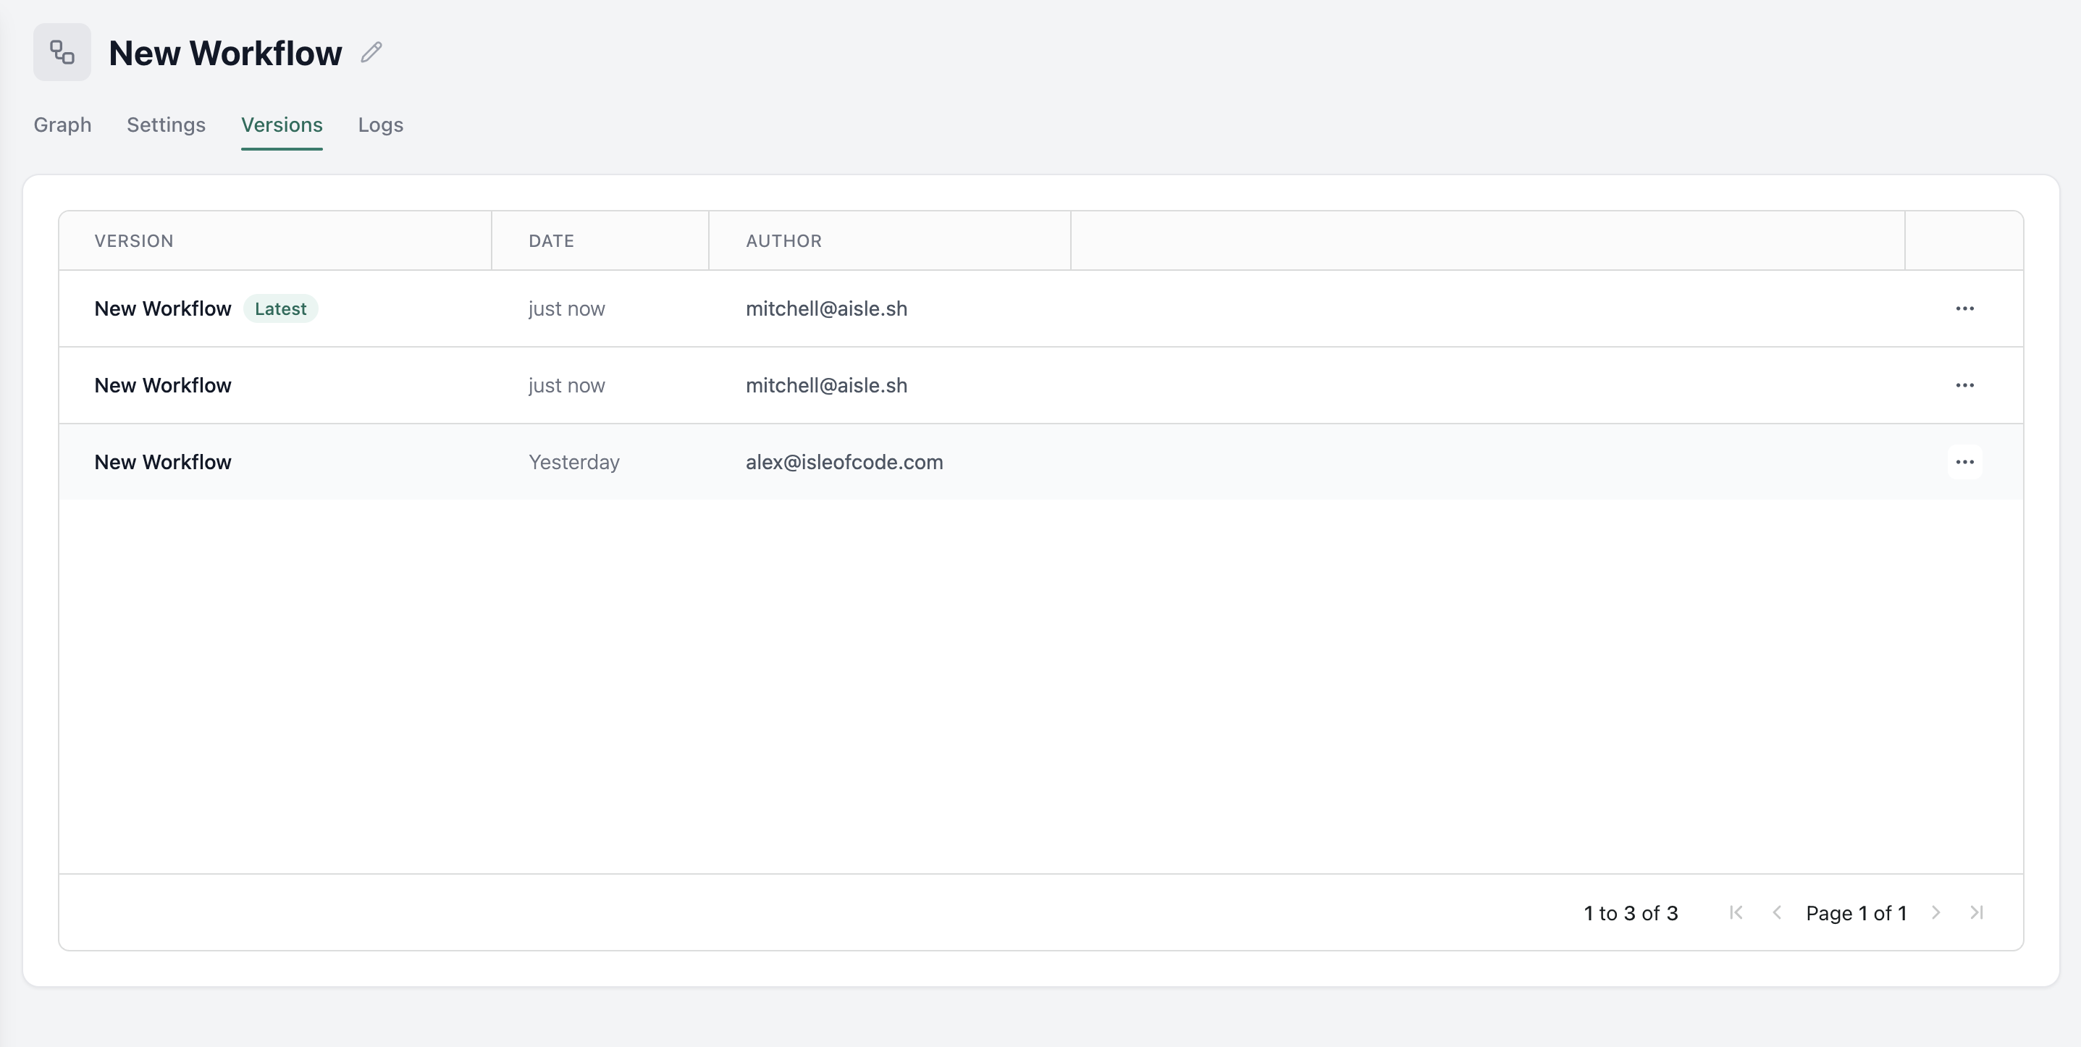This screenshot has width=2081, height=1047.
Task: Go to the previous page of versions
Action: coord(1776,912)
